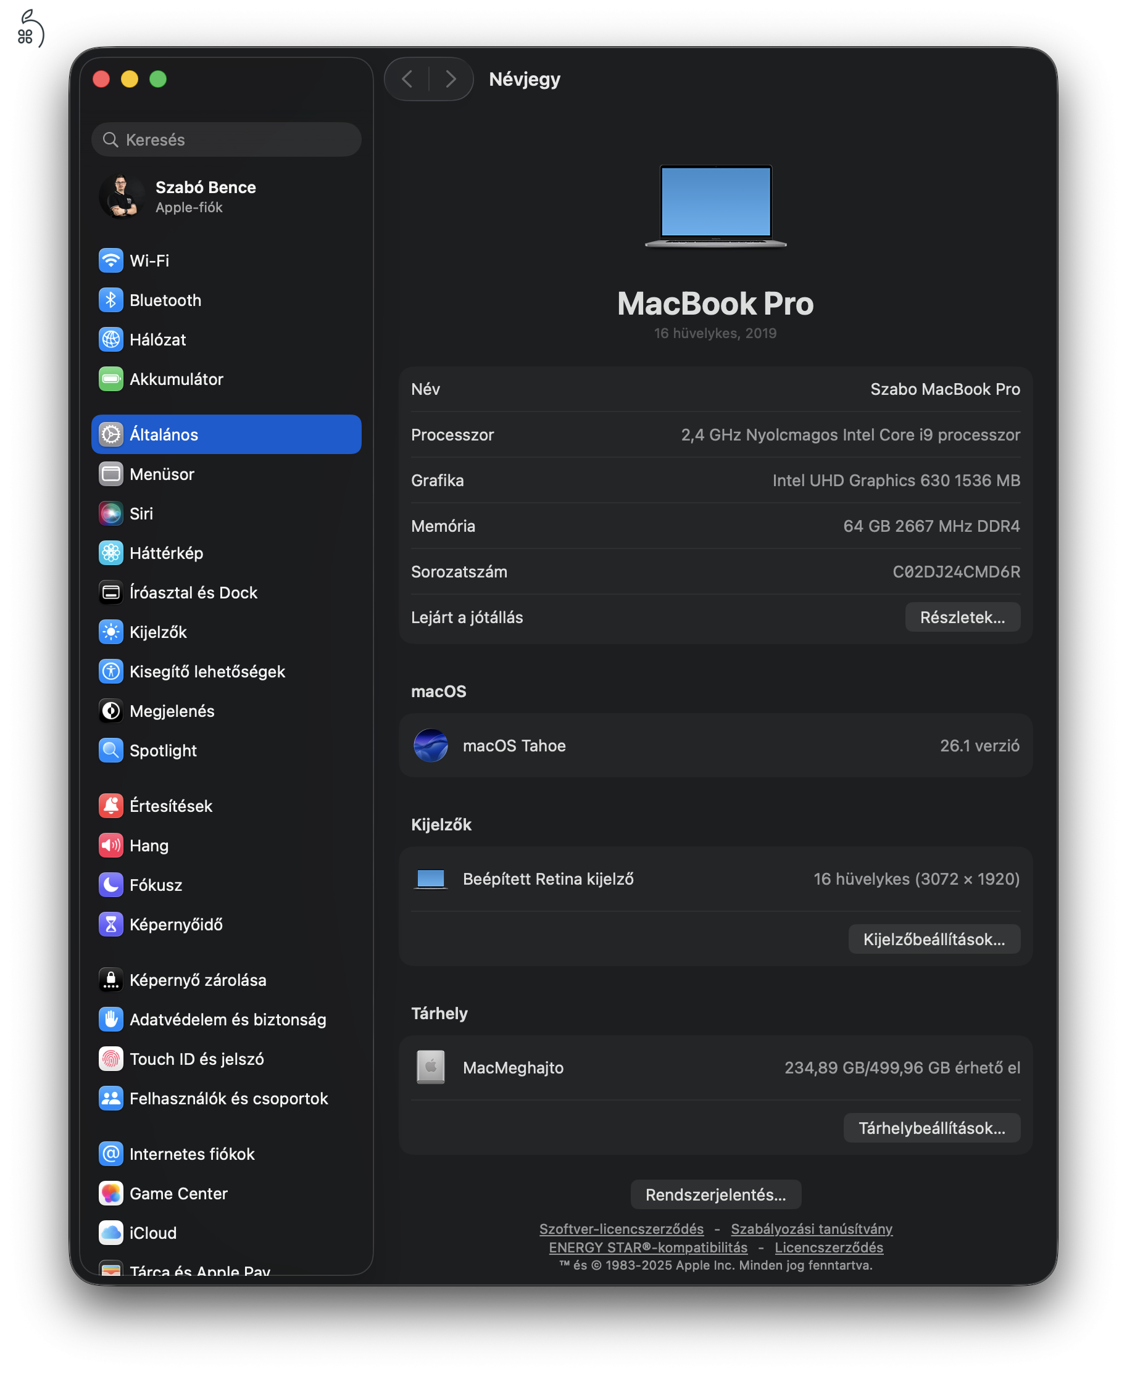Open the Szoftver-licencszerződés link

pos(621,1228)
